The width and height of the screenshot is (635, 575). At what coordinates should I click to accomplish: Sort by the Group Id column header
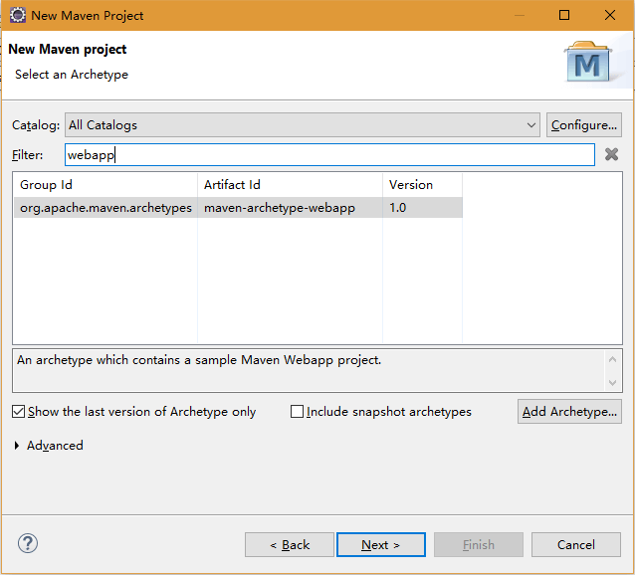[x=106, y=185]
